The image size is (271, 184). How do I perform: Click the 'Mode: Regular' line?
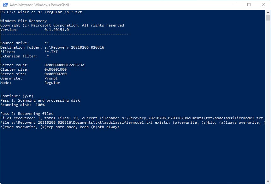coord(30,83)
